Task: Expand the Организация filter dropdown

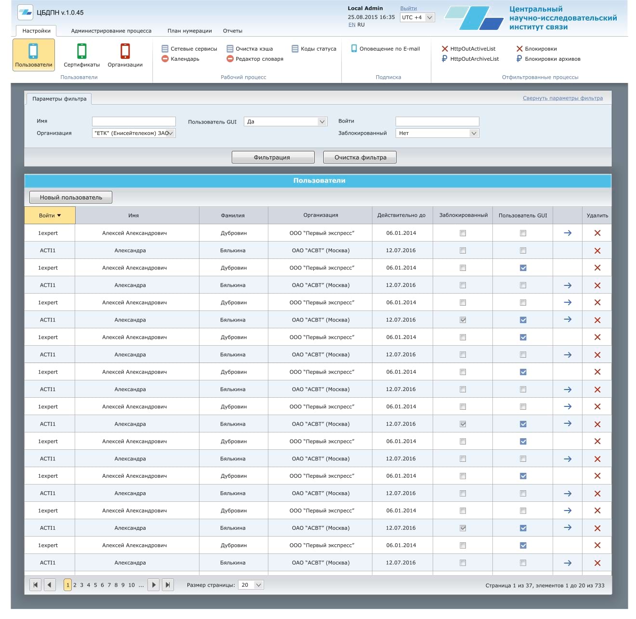Action: (170, 133)
